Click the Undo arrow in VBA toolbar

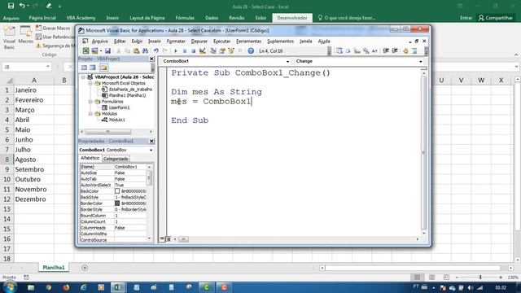coord(155,50)
